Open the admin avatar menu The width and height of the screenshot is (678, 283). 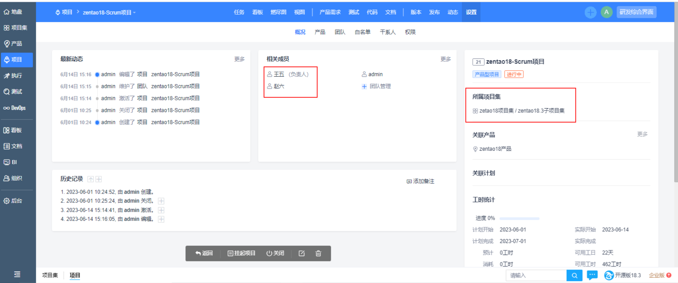[x=606, y=12]
